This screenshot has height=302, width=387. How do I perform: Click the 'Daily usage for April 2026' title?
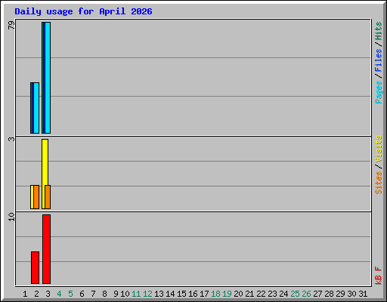(83, 11)
